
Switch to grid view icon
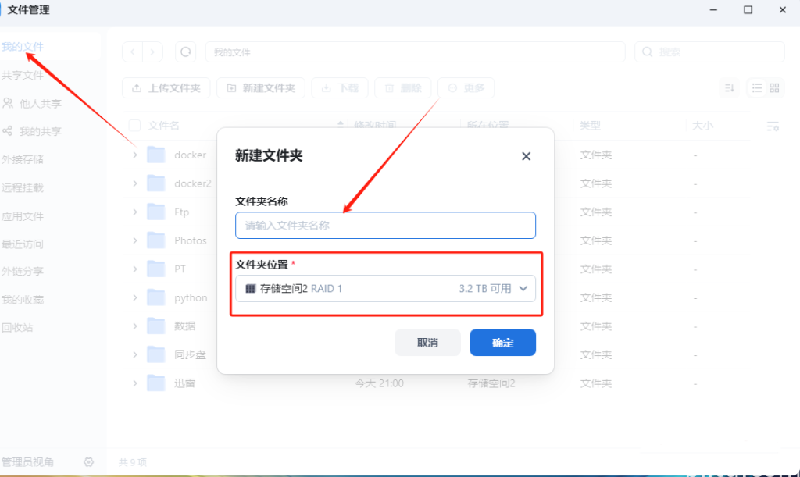pos(774,88)
